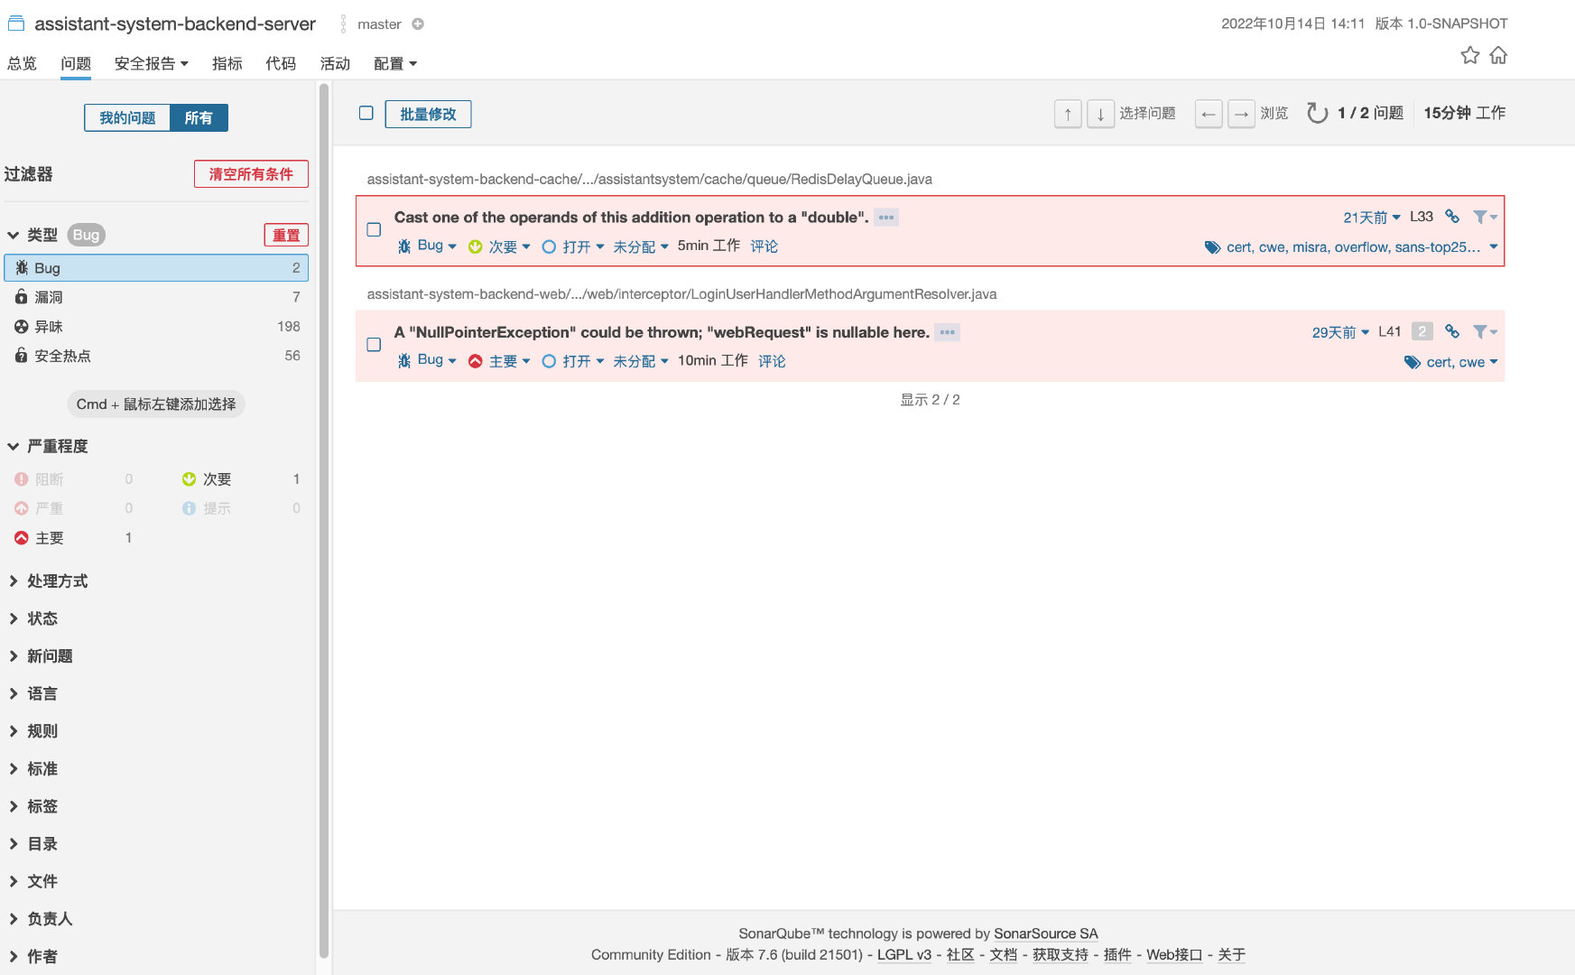Click the left arrow browse button
1575x975 pixels.
tap(1209, 114)
